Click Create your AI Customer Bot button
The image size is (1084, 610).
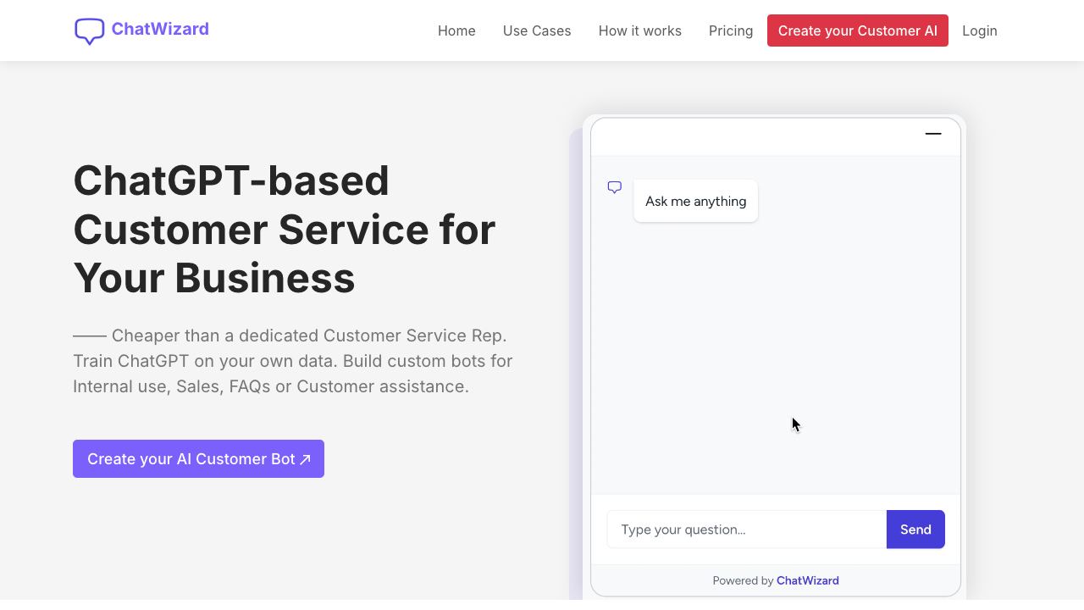(198, 458)
